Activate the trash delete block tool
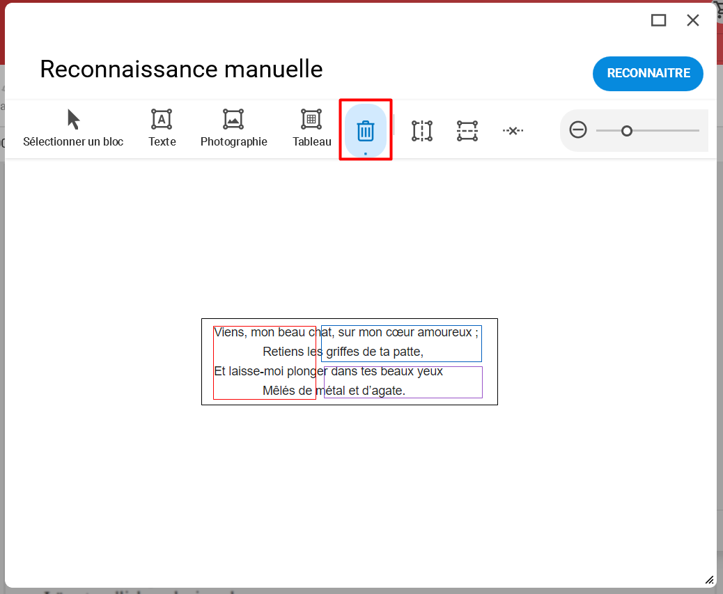 coord(366,131)
